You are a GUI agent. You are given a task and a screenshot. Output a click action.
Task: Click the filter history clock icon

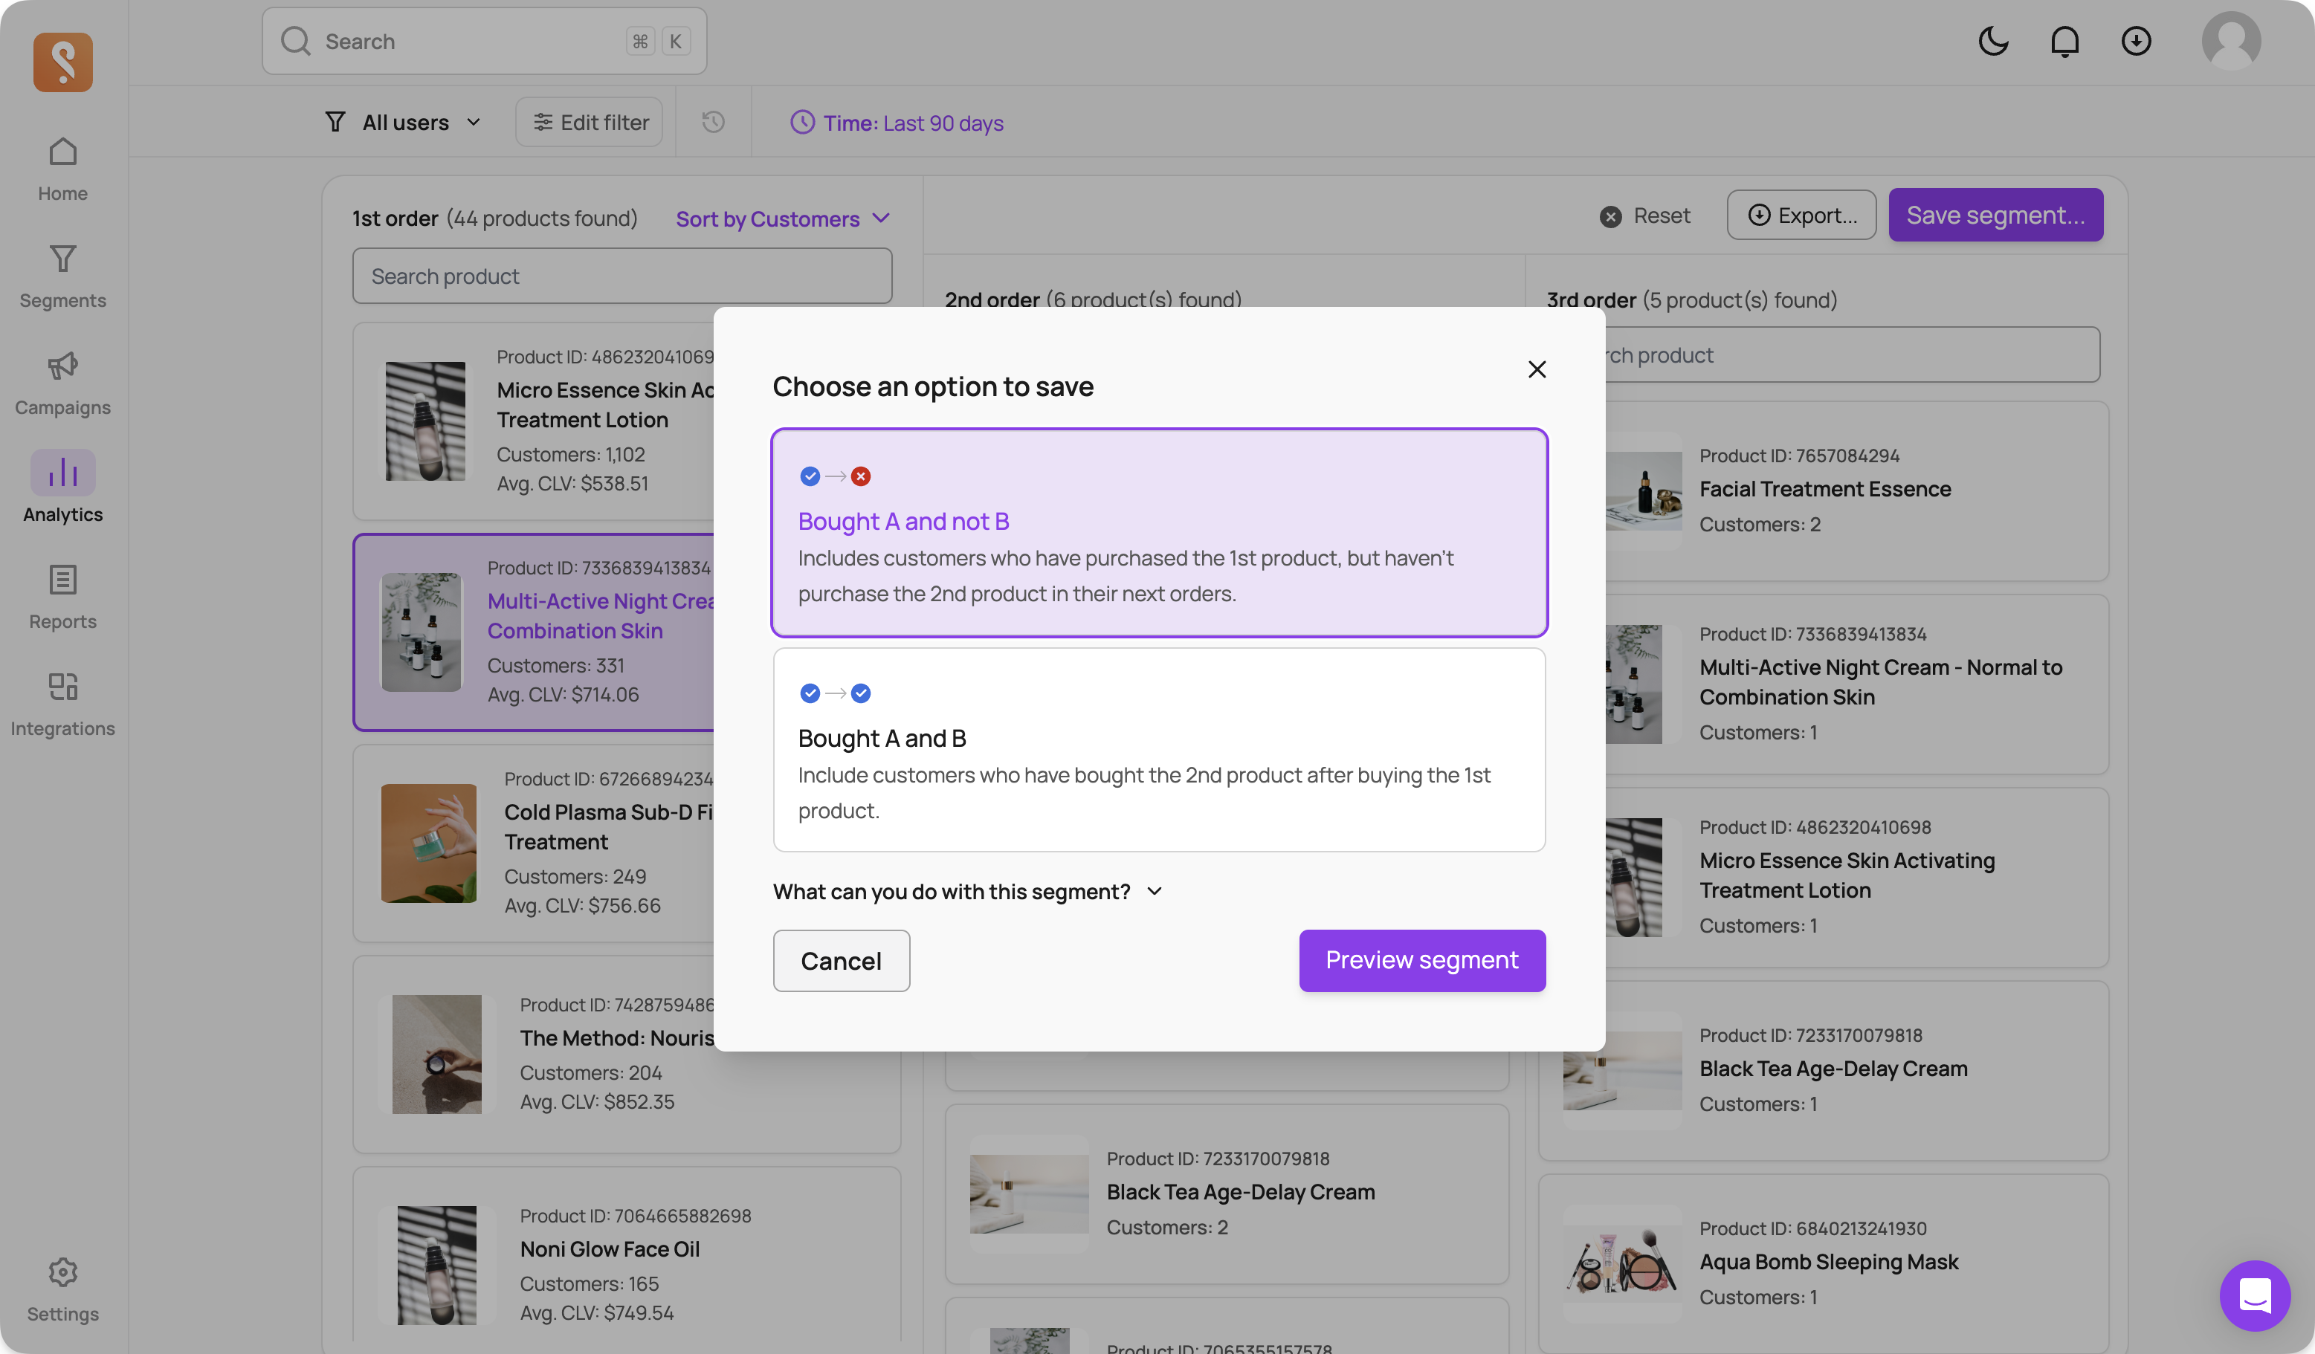coord(713,122)
